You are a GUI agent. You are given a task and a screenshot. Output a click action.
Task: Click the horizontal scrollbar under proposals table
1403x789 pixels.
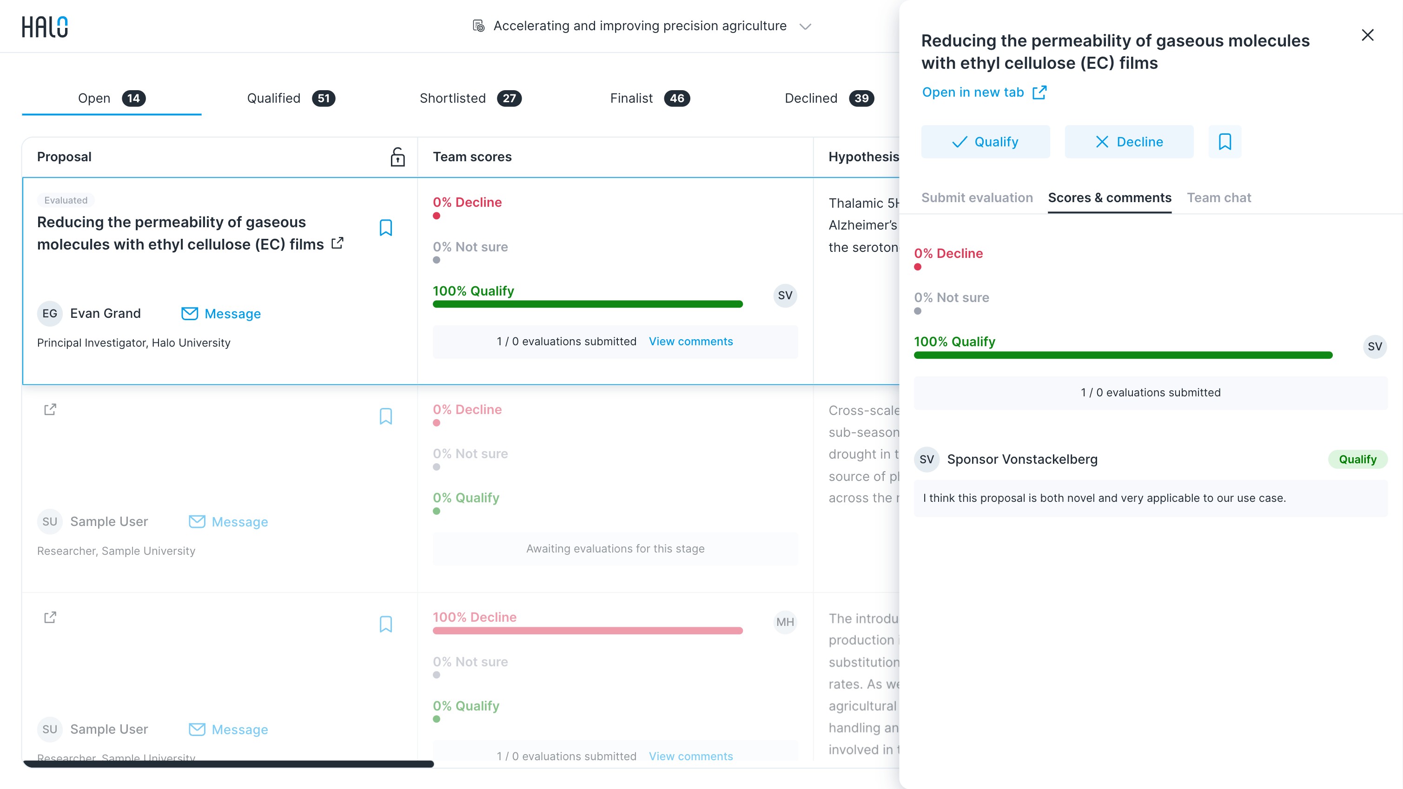point(229,764)
